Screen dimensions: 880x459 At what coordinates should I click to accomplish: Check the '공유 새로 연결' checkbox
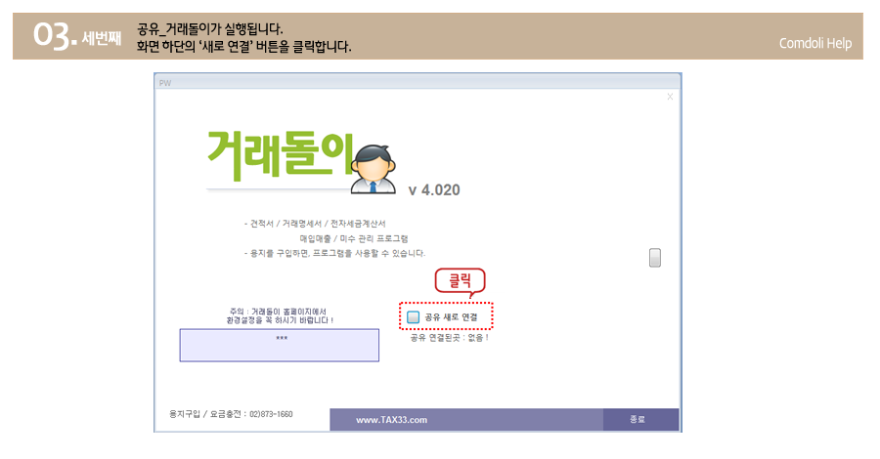point(413,317)
